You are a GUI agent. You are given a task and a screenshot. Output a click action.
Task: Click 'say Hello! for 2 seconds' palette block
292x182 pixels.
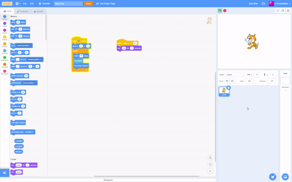[24, 165]
